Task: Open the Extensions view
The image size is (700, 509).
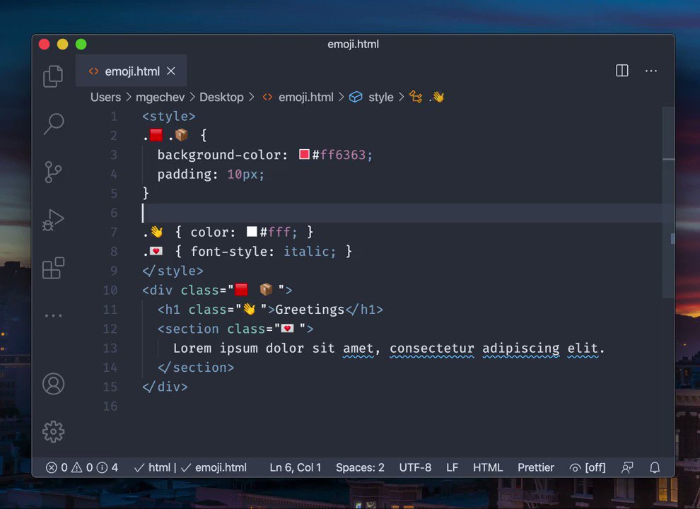Action: pos(53,268)
